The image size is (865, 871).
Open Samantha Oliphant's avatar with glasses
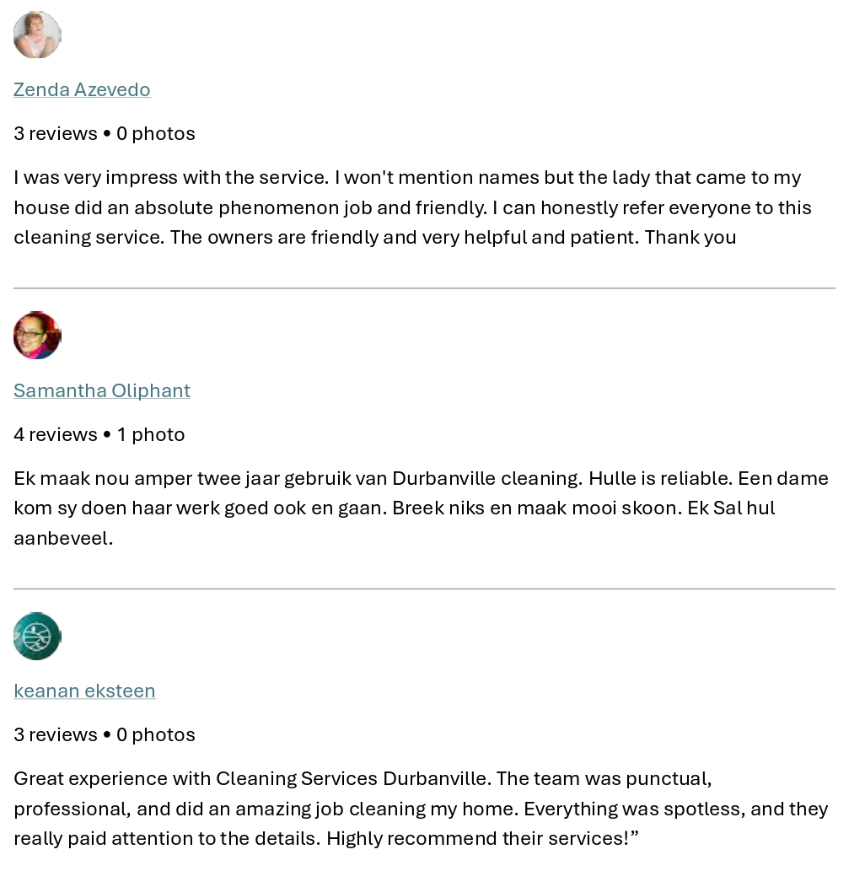(37, 335)
